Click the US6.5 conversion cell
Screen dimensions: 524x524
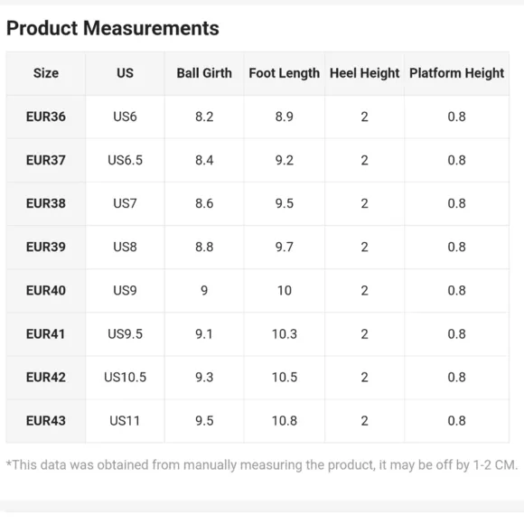point(125,161)
